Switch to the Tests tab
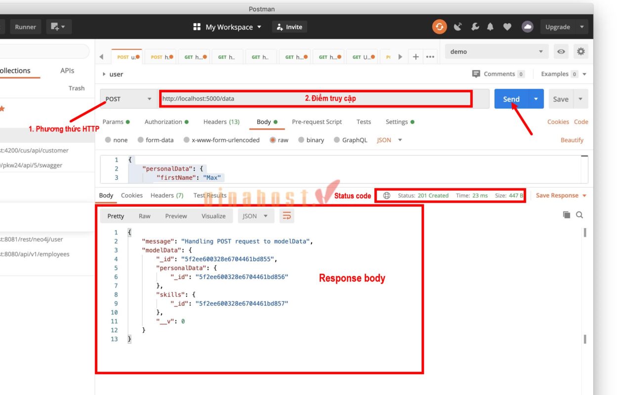Viewport: 621px width, 395px height. [x=364, y=122]
